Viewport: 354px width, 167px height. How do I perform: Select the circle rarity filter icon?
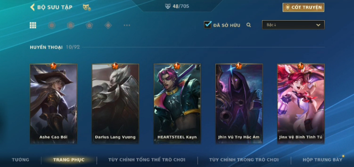[52, 25]
